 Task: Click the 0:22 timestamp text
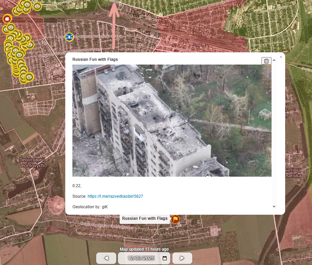tap(77, 186)
